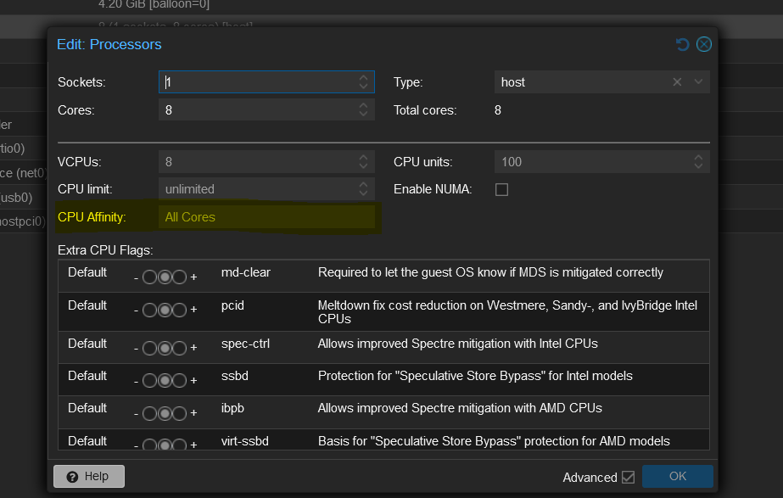Open Help for processor settings
Image resolution: width=783 pixels, height=498 pixels.
point(88,476)
